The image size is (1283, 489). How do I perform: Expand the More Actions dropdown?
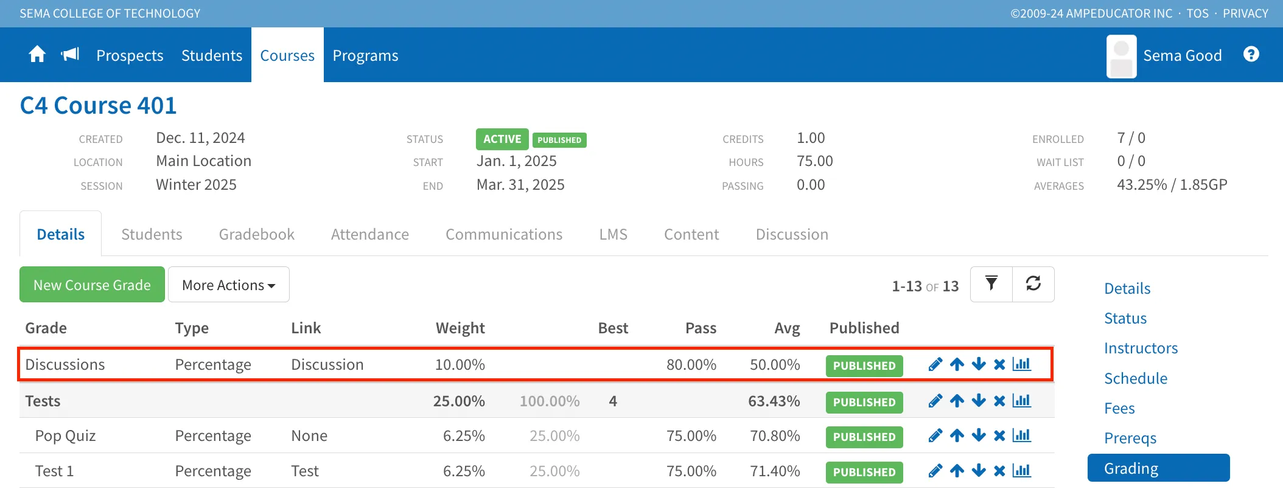point(229,285)
